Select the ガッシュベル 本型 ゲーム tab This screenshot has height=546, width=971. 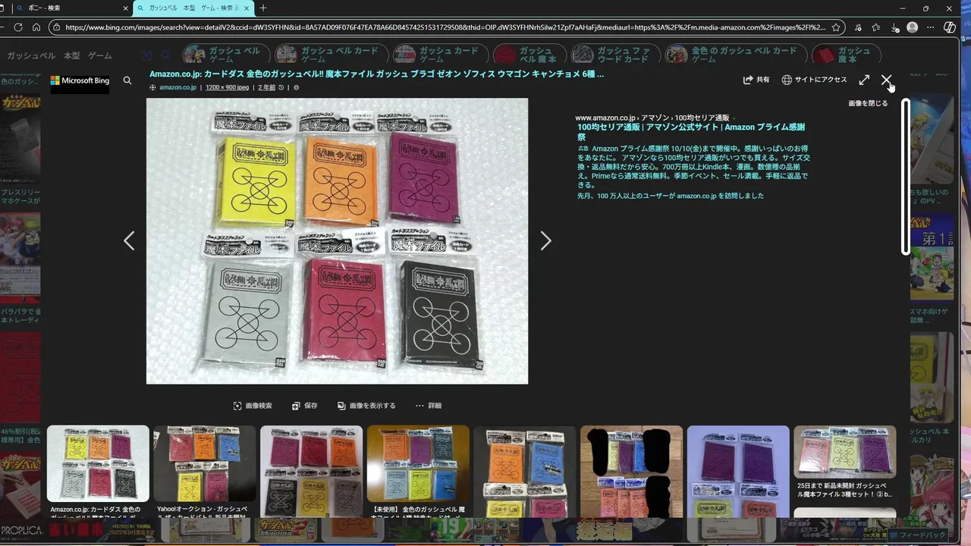click(193, 8)
